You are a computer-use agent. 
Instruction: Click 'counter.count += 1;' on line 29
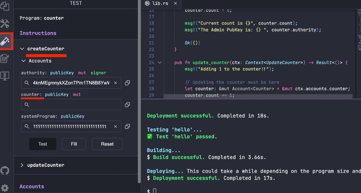click(x=209, y=95)
